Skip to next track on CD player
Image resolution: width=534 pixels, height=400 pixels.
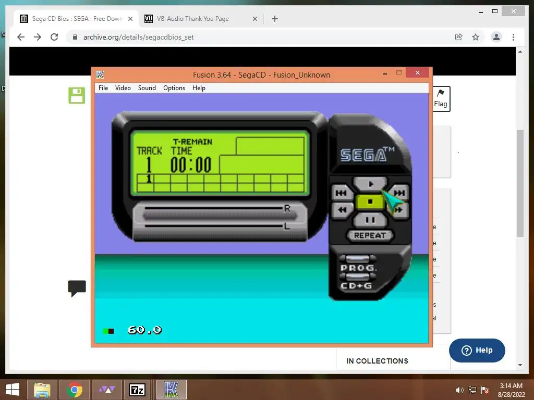pos(399,193)
